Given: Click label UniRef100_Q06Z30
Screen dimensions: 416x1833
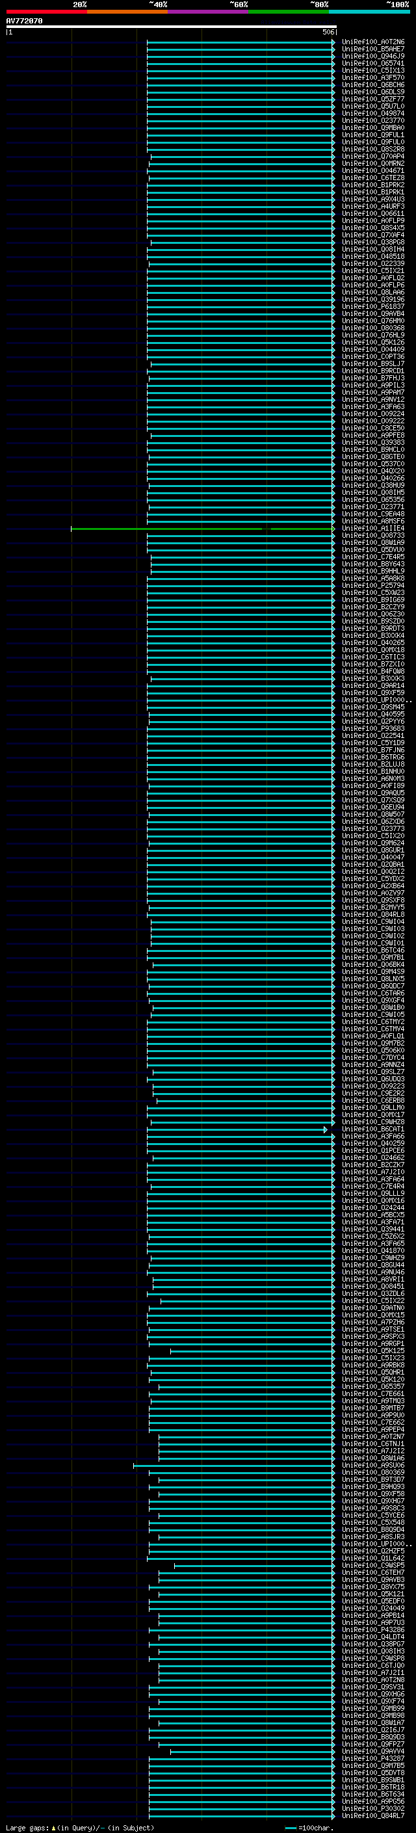Looking at the screenshot, I should coord(373,614).
